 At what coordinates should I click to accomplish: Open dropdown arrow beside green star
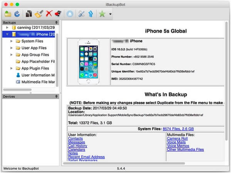[x=110, y=14]
